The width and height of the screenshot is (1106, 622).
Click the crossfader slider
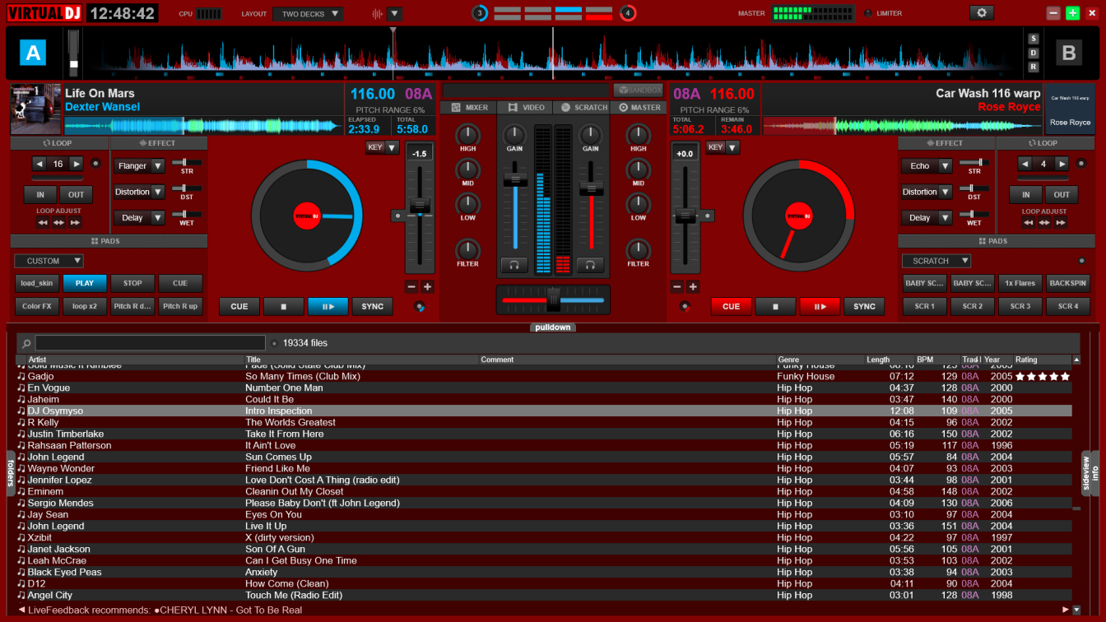pos(553,300)
